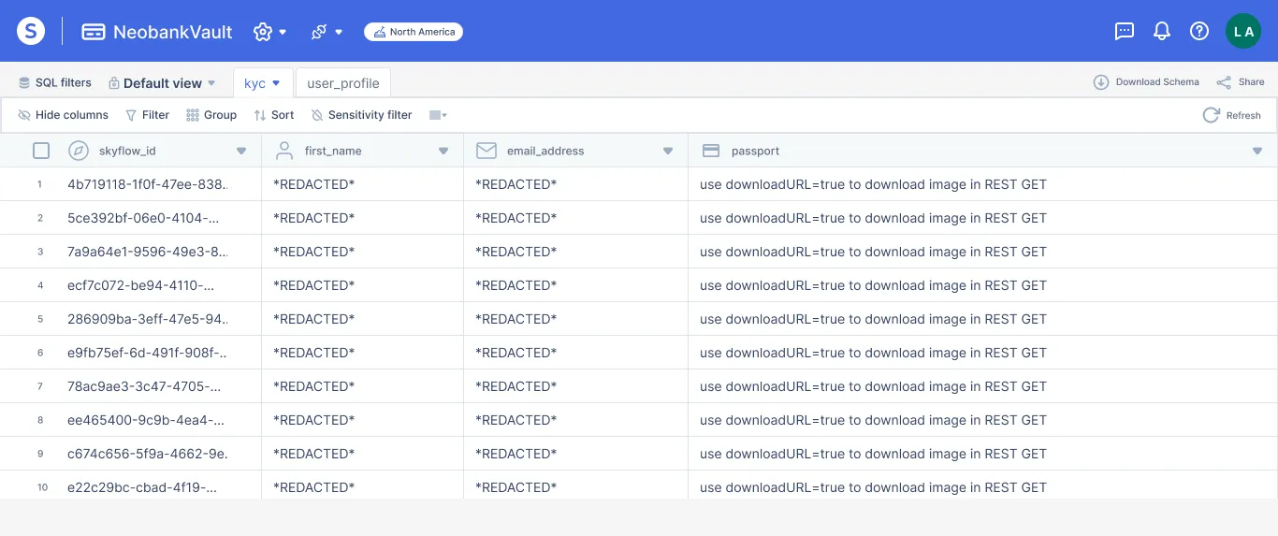Viewport: 1278px width, 536px height.
Task: Open the skyflow_id column dropdown
Action: pyautogui.click(x=241, y=151)
